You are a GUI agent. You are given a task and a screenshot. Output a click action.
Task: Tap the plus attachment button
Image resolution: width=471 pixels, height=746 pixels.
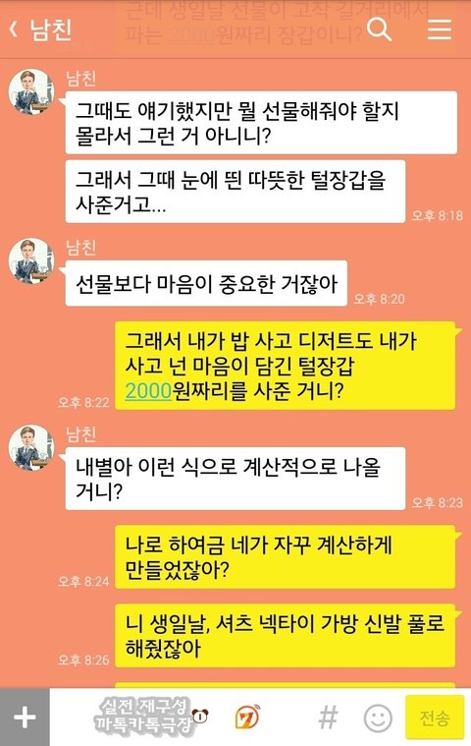(25, 717)
